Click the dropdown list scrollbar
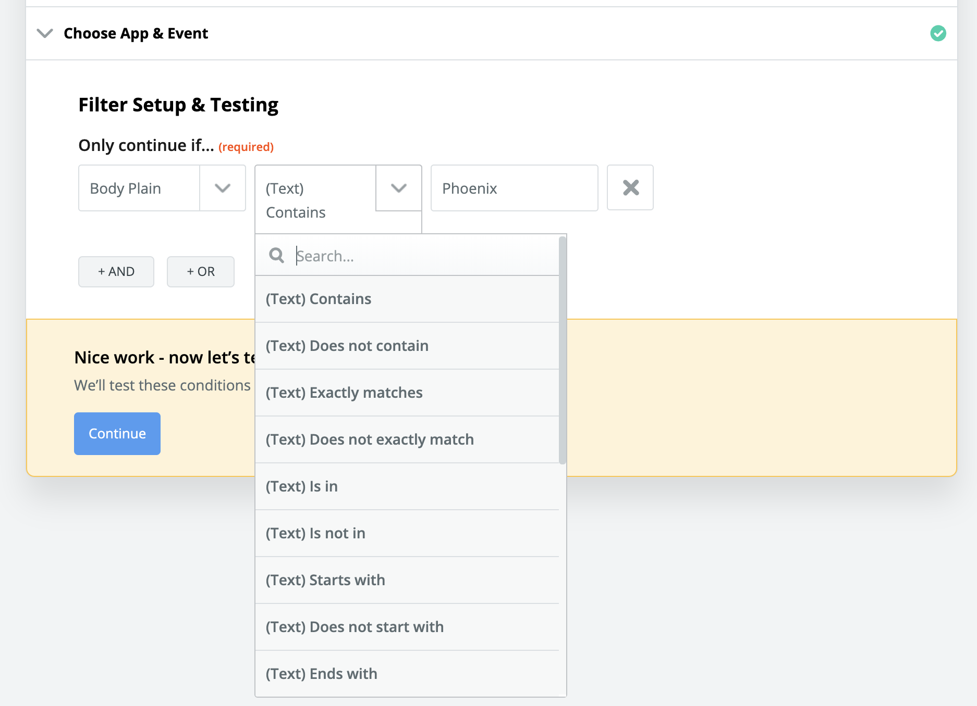 click(x=562, y=350)
